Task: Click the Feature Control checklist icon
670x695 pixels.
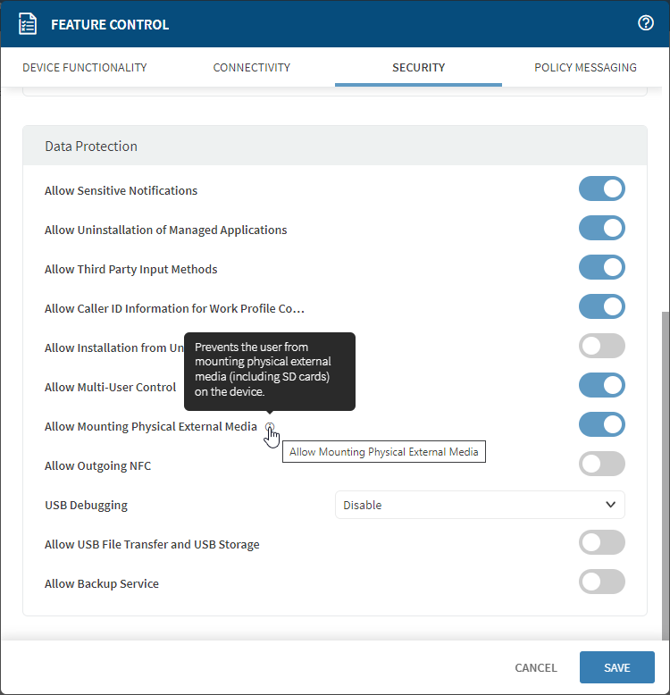Action: [x=28, y=24]
